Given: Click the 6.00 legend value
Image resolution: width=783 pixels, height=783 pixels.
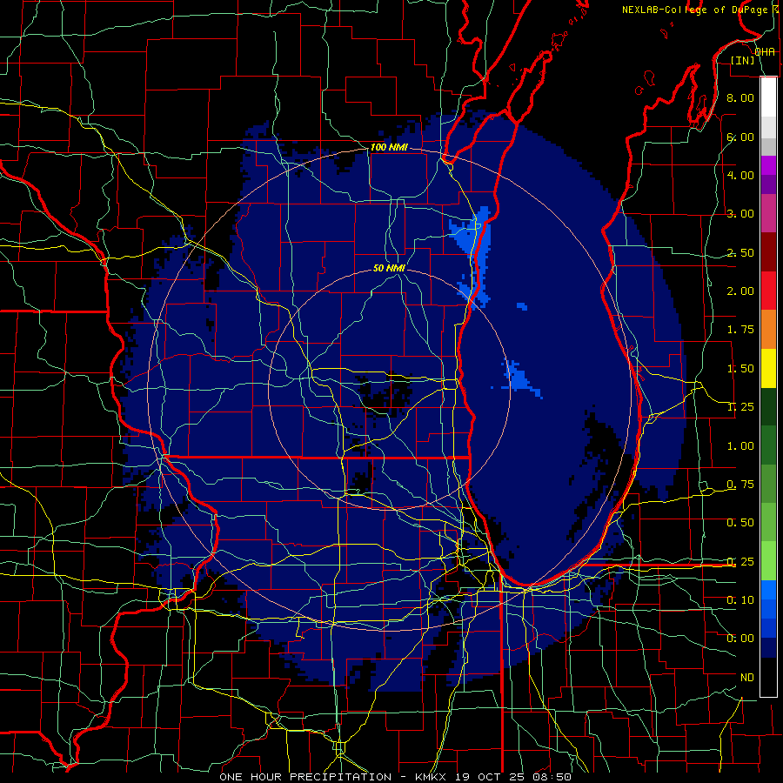Looking at the screenshot, I should pyautogui.click(x=740, y=137).
